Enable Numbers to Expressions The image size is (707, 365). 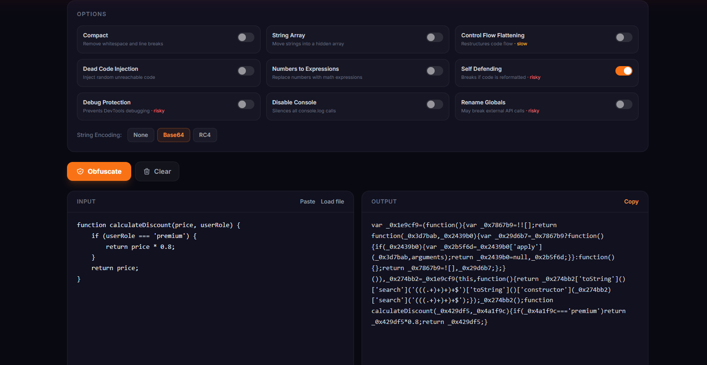pos(434,70)
